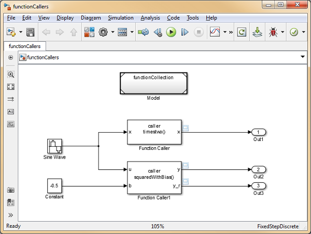Click the Run simulation play button
311x234 pixels.
(x=171, y=32)
